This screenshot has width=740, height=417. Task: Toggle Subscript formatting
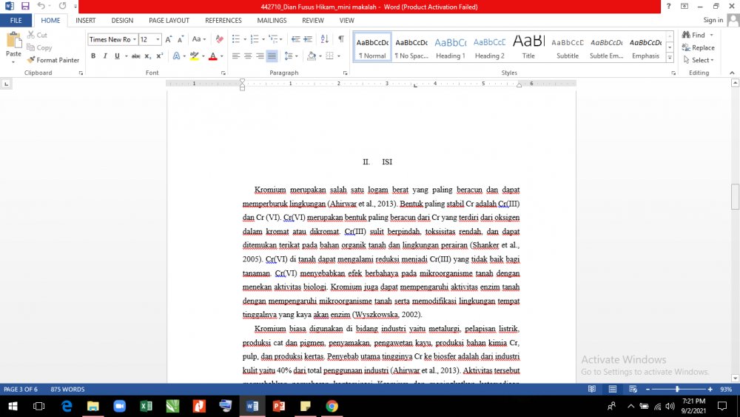(148, 56)
